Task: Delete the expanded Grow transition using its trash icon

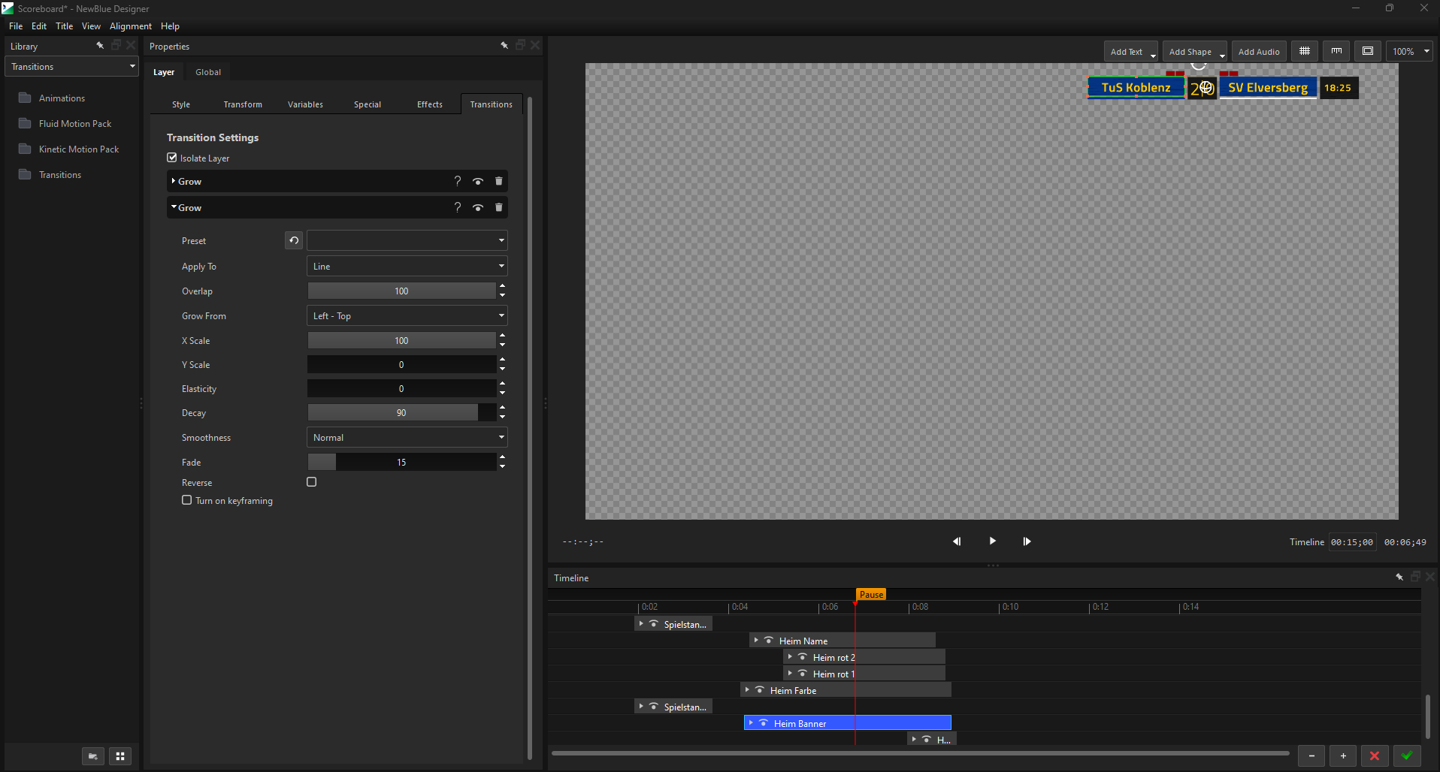Action: tap(499, 207)
